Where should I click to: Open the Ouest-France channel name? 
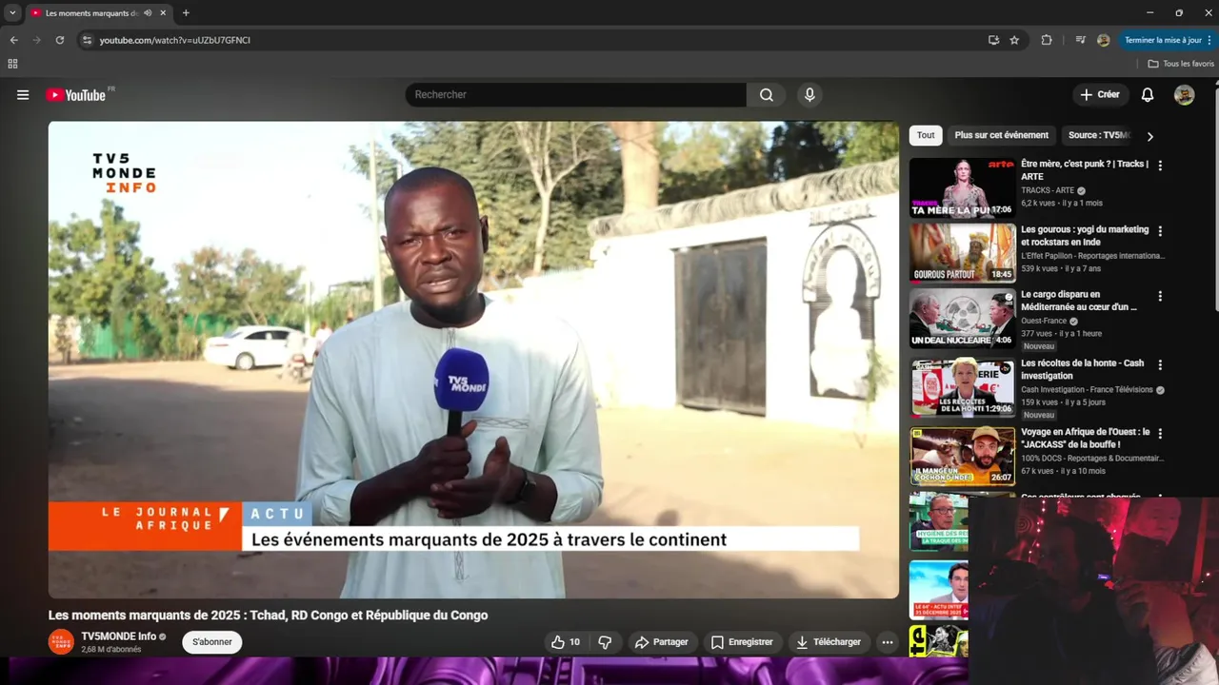click(x=1044, y=322)
